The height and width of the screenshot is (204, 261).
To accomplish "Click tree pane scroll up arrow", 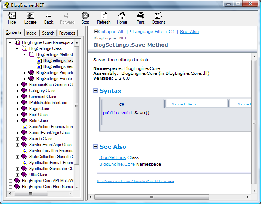I will [77, 43].
